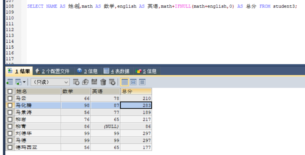Open the (只读) read-only mode dropdown

(x=50, y=82)
